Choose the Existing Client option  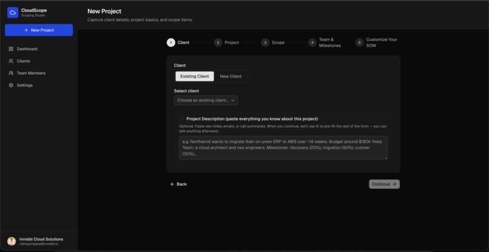point(195,76)
